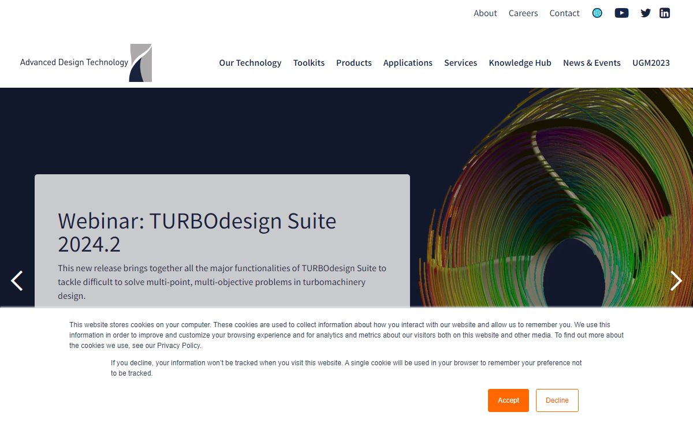Open the Knowledge Hub menu
Image resolution: width=693 pixels, height=427 pixels.
[x=520, y=62]
